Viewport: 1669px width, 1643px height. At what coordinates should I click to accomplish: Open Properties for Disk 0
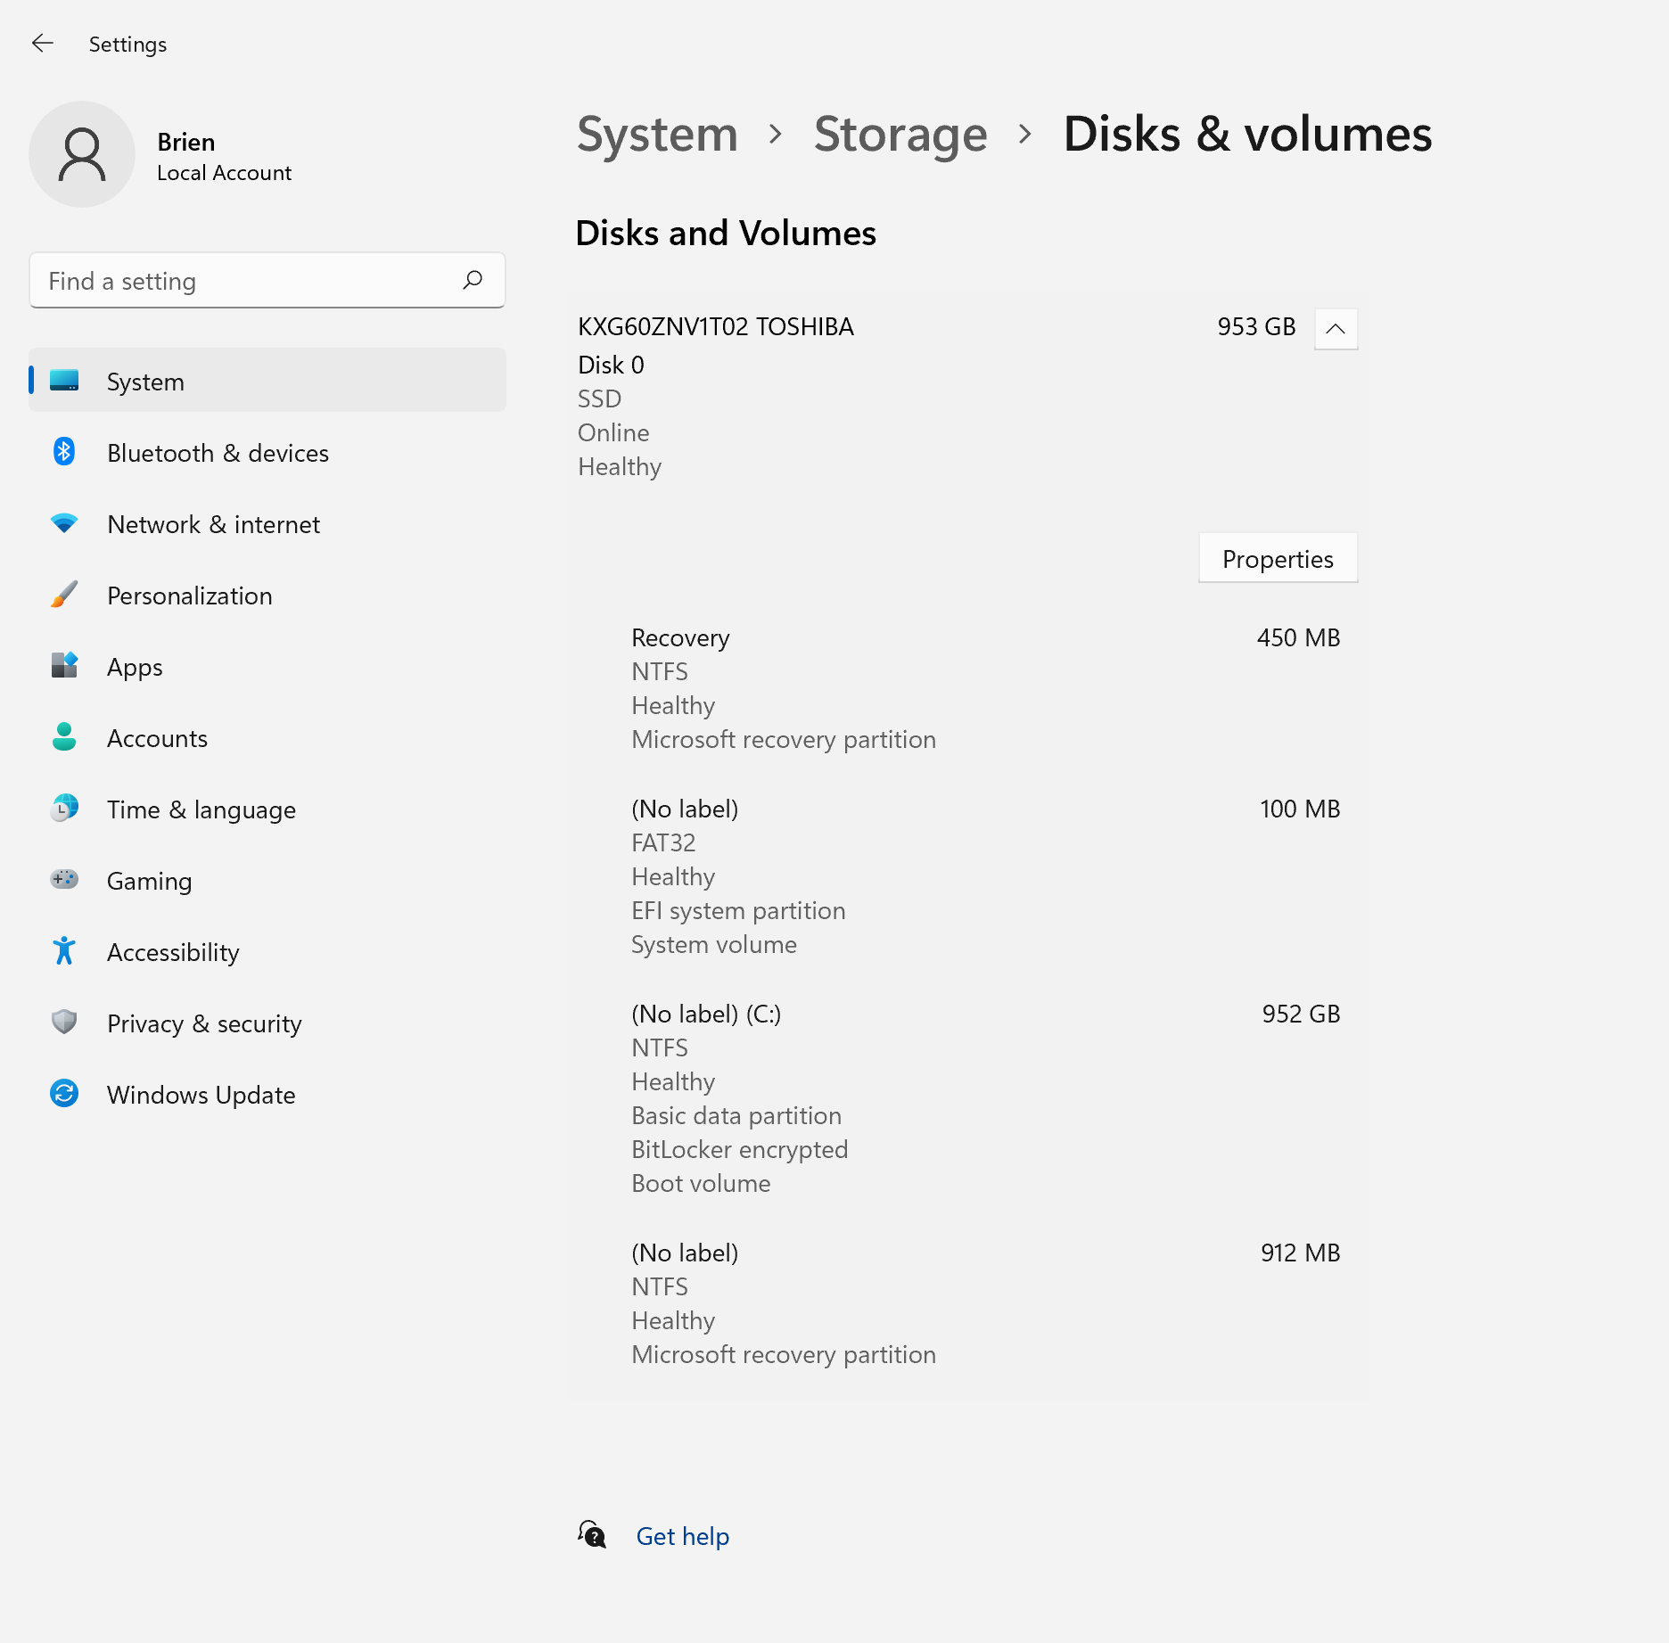[x=1278, y=558]
